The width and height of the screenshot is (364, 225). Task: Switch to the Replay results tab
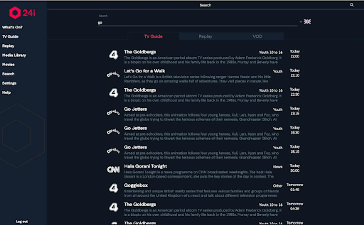click(205, 36)
